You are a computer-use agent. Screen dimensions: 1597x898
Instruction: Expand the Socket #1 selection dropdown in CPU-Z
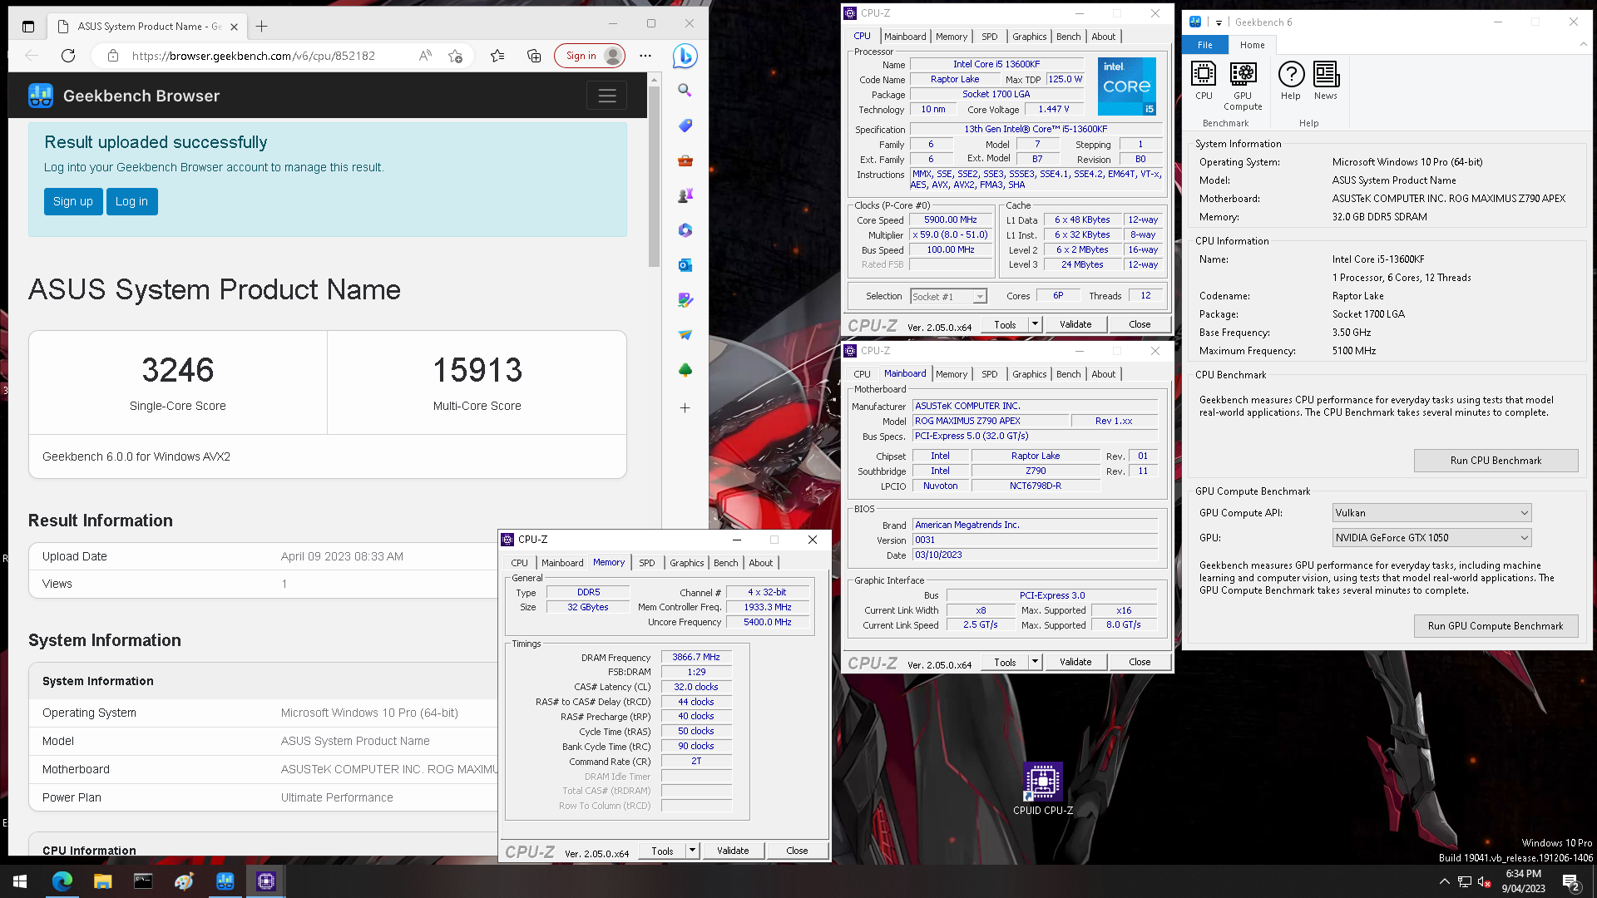(x=980, y=297)
